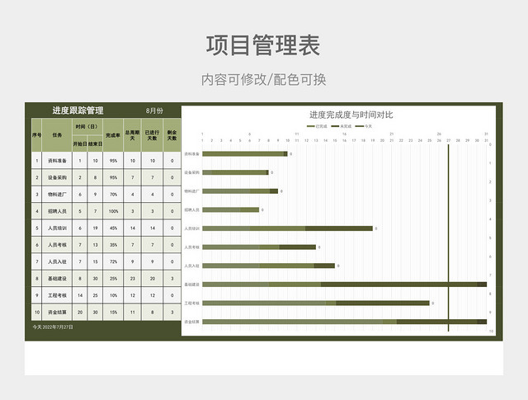Click the 招聘人员 Gantt bar in chart
Viewport: 528px width, 400px height.
point(231,209)
